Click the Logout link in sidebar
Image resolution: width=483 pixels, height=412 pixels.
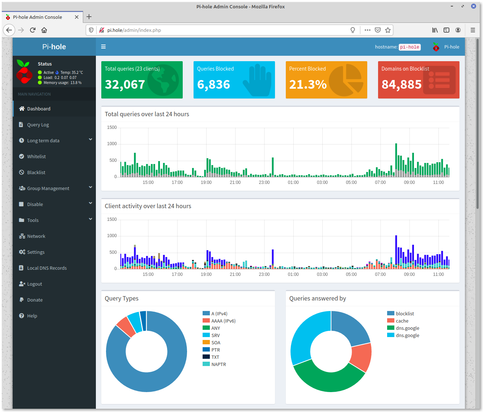tap(35, 284)
